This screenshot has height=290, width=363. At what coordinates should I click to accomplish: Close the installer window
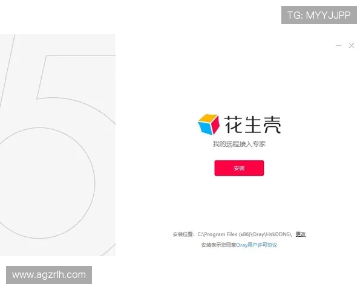coord(352,45)
